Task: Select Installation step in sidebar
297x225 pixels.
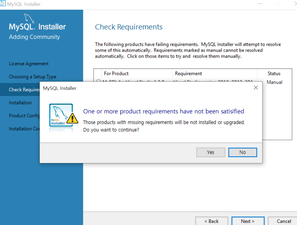Action: click(20, 103)
